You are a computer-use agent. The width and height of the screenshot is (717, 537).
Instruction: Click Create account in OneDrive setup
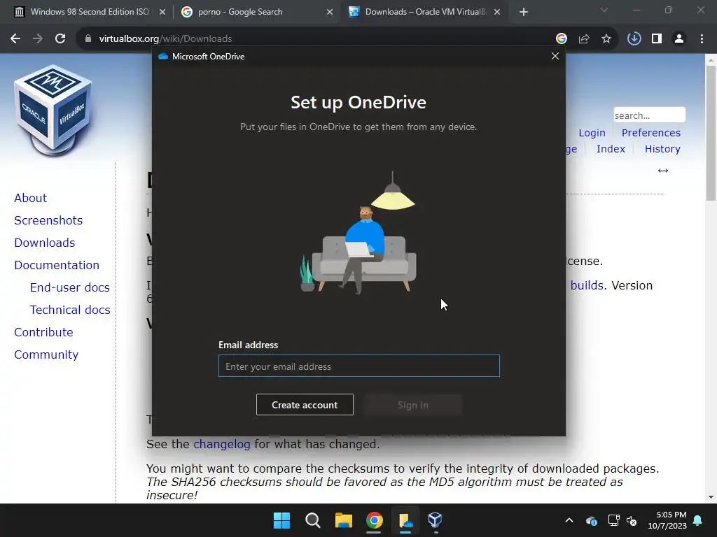(x=305, y=405)
